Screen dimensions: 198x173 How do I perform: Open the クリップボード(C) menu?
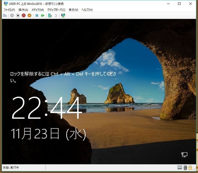56,10
